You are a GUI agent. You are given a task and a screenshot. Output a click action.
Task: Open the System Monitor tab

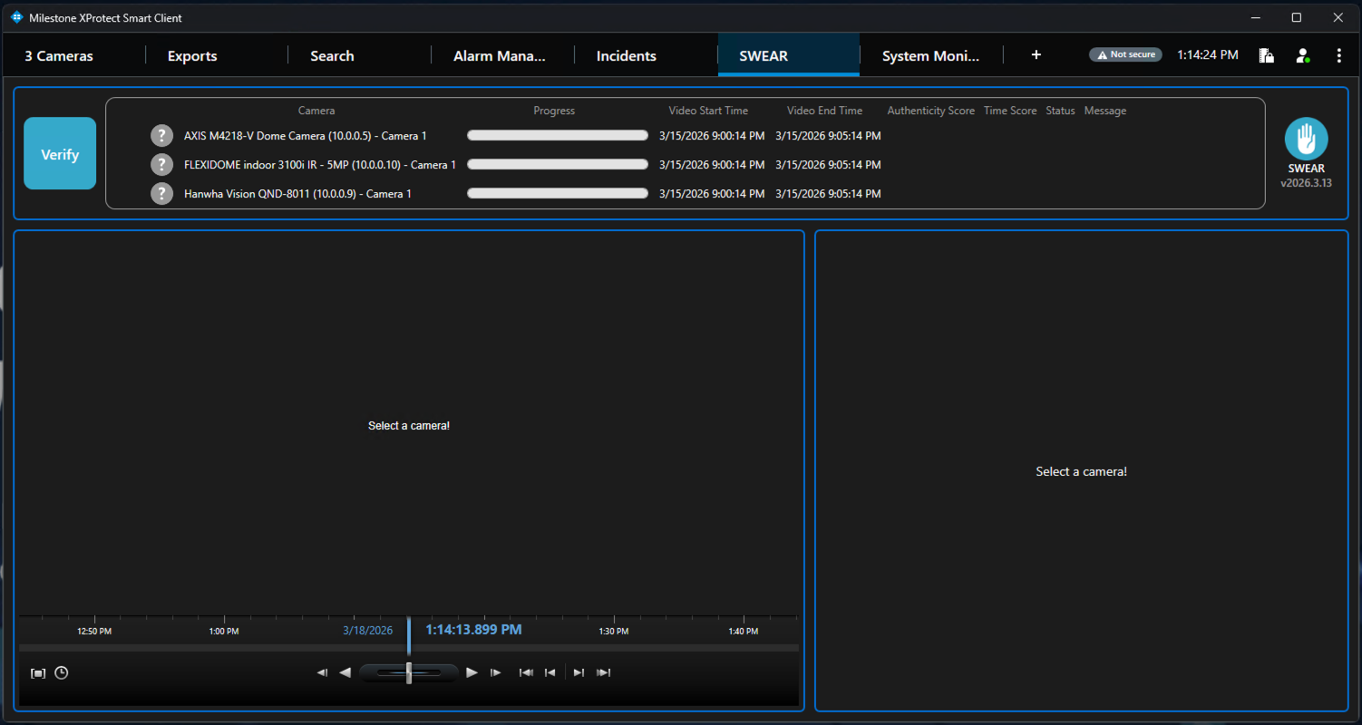pos(930,56)
